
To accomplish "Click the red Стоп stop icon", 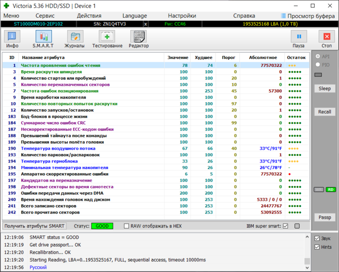I will tap(326, 36).
